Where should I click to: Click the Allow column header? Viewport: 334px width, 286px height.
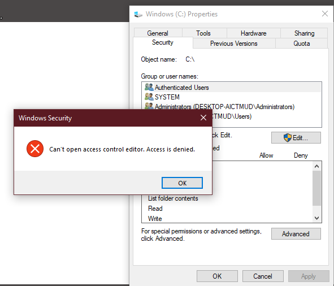tap(266, 155)
